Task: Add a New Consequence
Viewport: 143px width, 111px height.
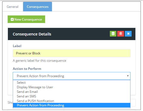Action: pyautogui.click(x=26, y=19)
